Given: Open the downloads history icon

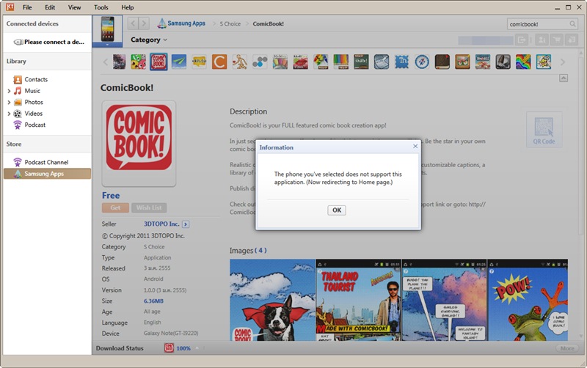Looking at the screenshot, I should 572,40.
